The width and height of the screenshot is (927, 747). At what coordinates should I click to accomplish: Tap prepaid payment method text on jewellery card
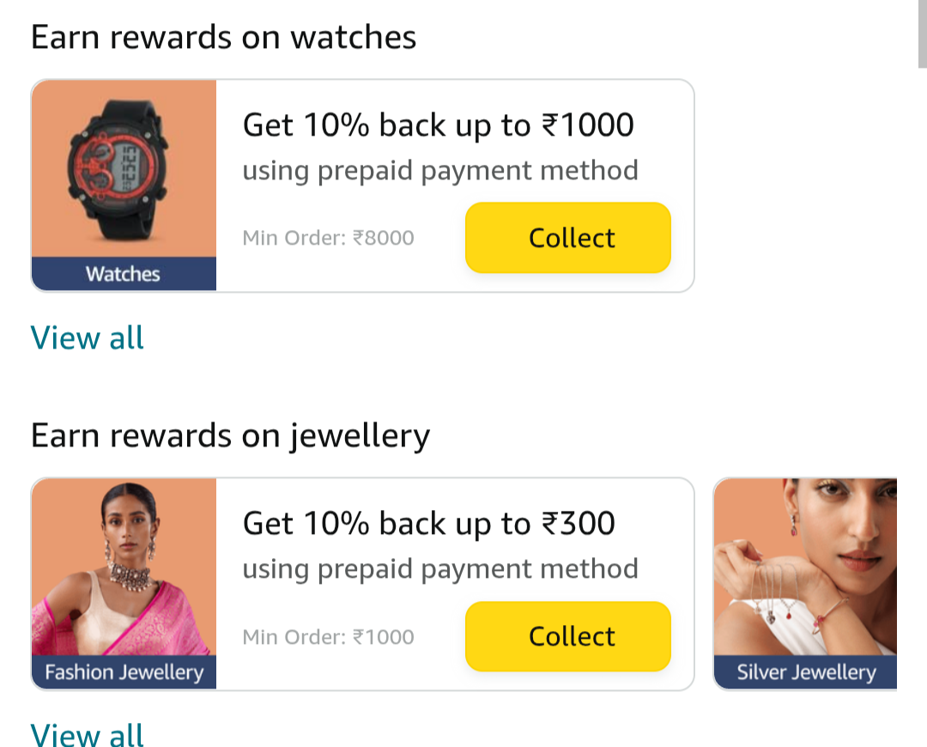[x=439, y=568]
